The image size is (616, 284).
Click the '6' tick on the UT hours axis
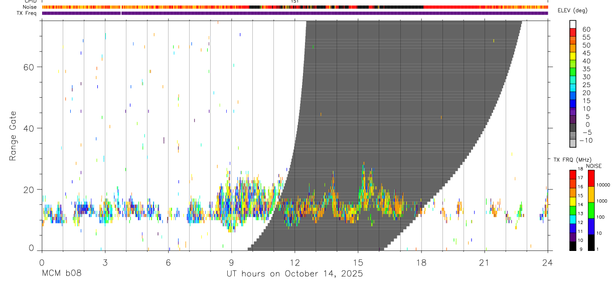click(168, 262)
